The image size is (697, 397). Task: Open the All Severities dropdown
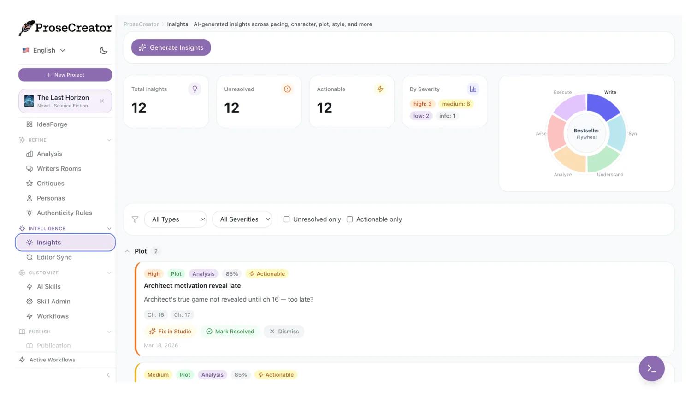(242, 219)
